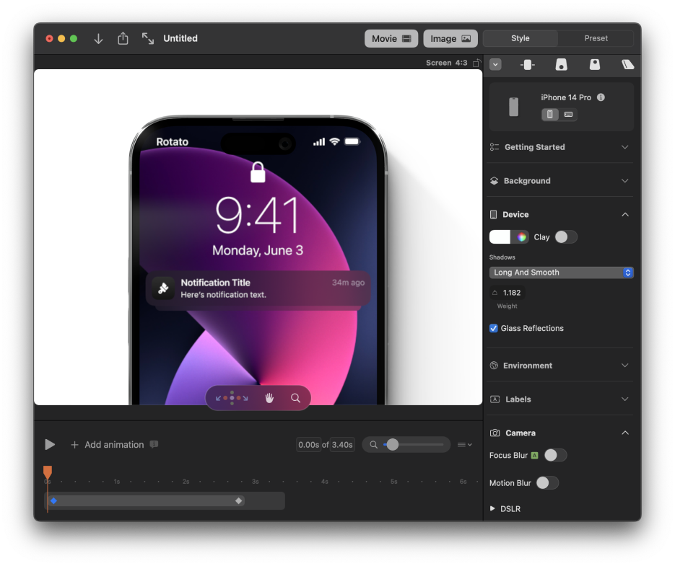The width and height of the screenshot is (675, 566).
Task: Click the orange playhead marker
Action: [x=48, y=472]
